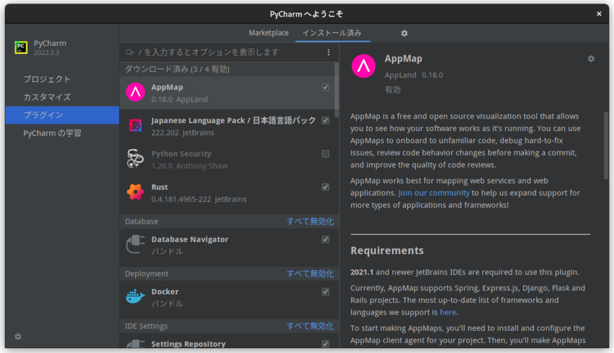This screenshot has width=614, height=353.
Task: Click the 有効 status label
Action: (x=392, y=90)
